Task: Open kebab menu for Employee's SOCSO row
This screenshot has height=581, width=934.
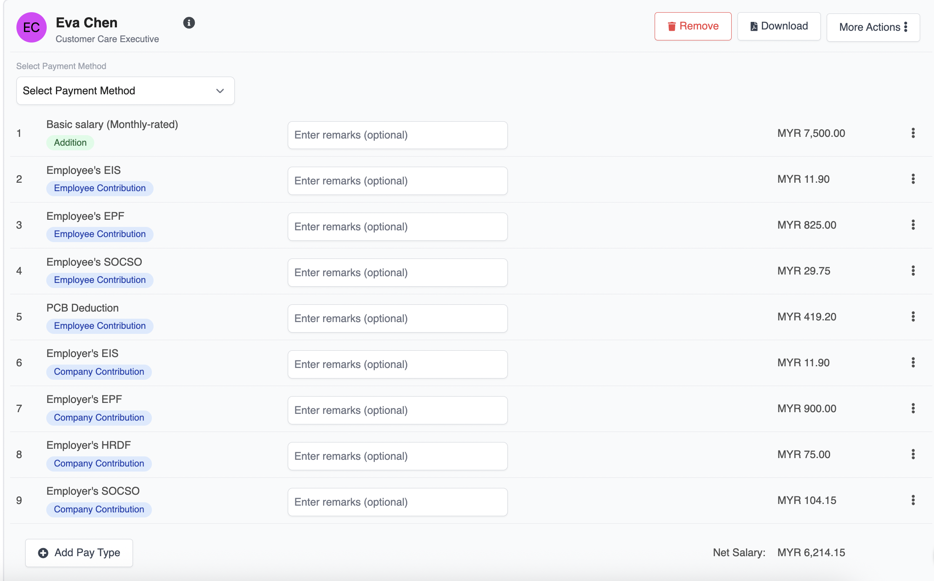Action: (x=913, y=271)
